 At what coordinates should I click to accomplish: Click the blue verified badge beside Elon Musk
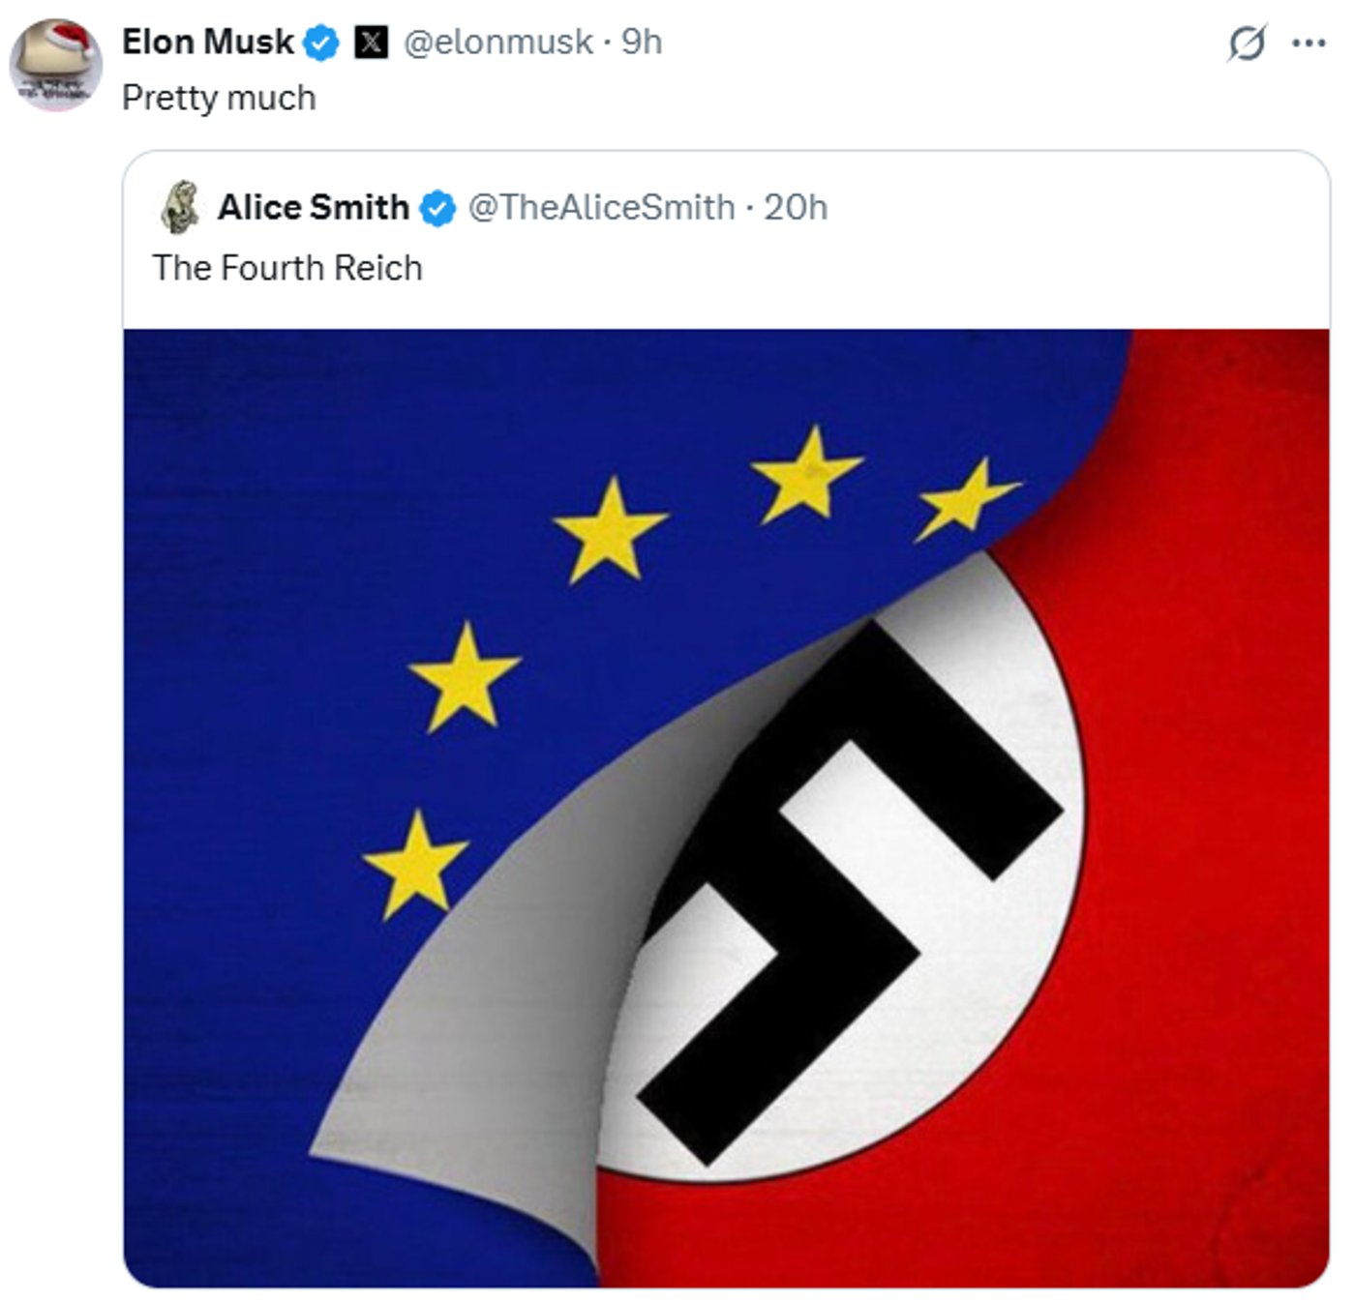tap(321, 43)
